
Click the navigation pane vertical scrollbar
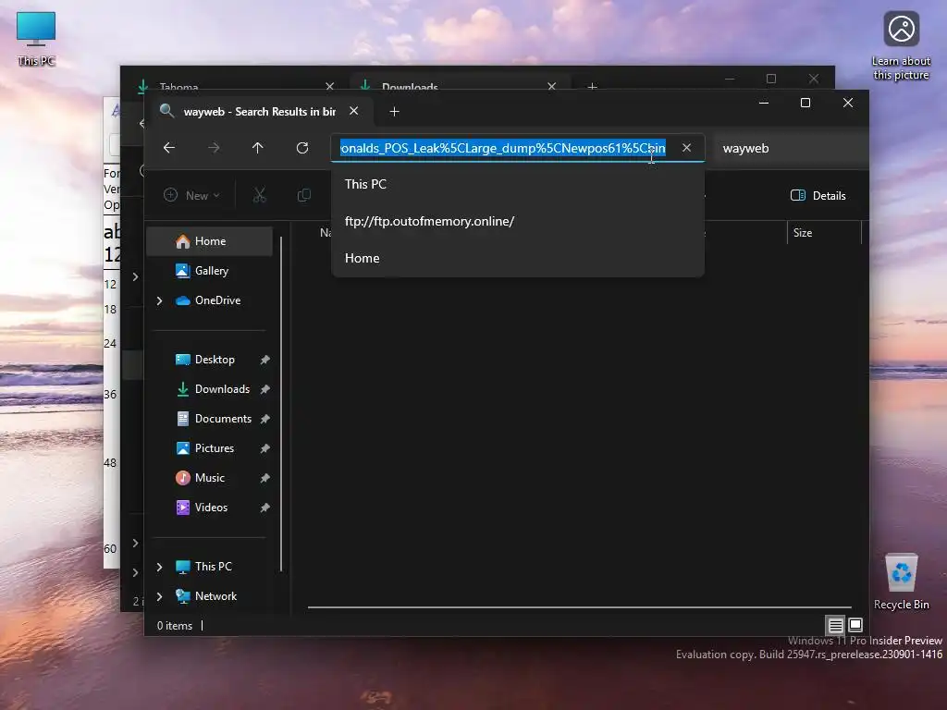281,403
